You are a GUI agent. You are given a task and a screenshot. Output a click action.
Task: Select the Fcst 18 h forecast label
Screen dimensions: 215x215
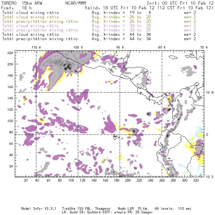(x=12, y=8)
